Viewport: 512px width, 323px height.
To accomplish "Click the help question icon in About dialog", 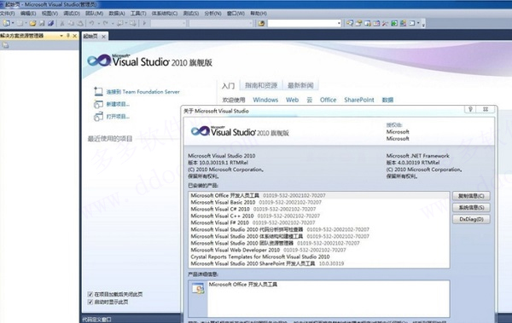I will click(470, 109).
